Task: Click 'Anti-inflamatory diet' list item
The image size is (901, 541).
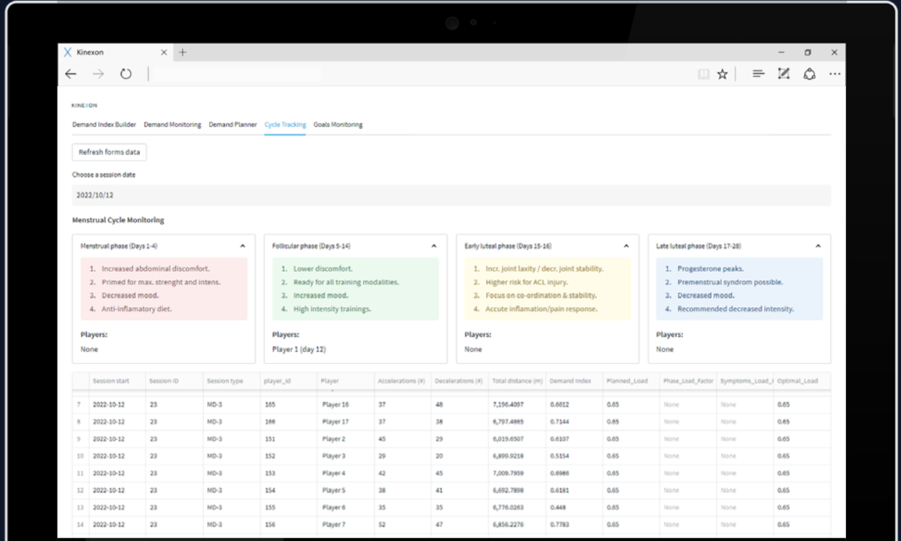Action: (x=137, y=309)
